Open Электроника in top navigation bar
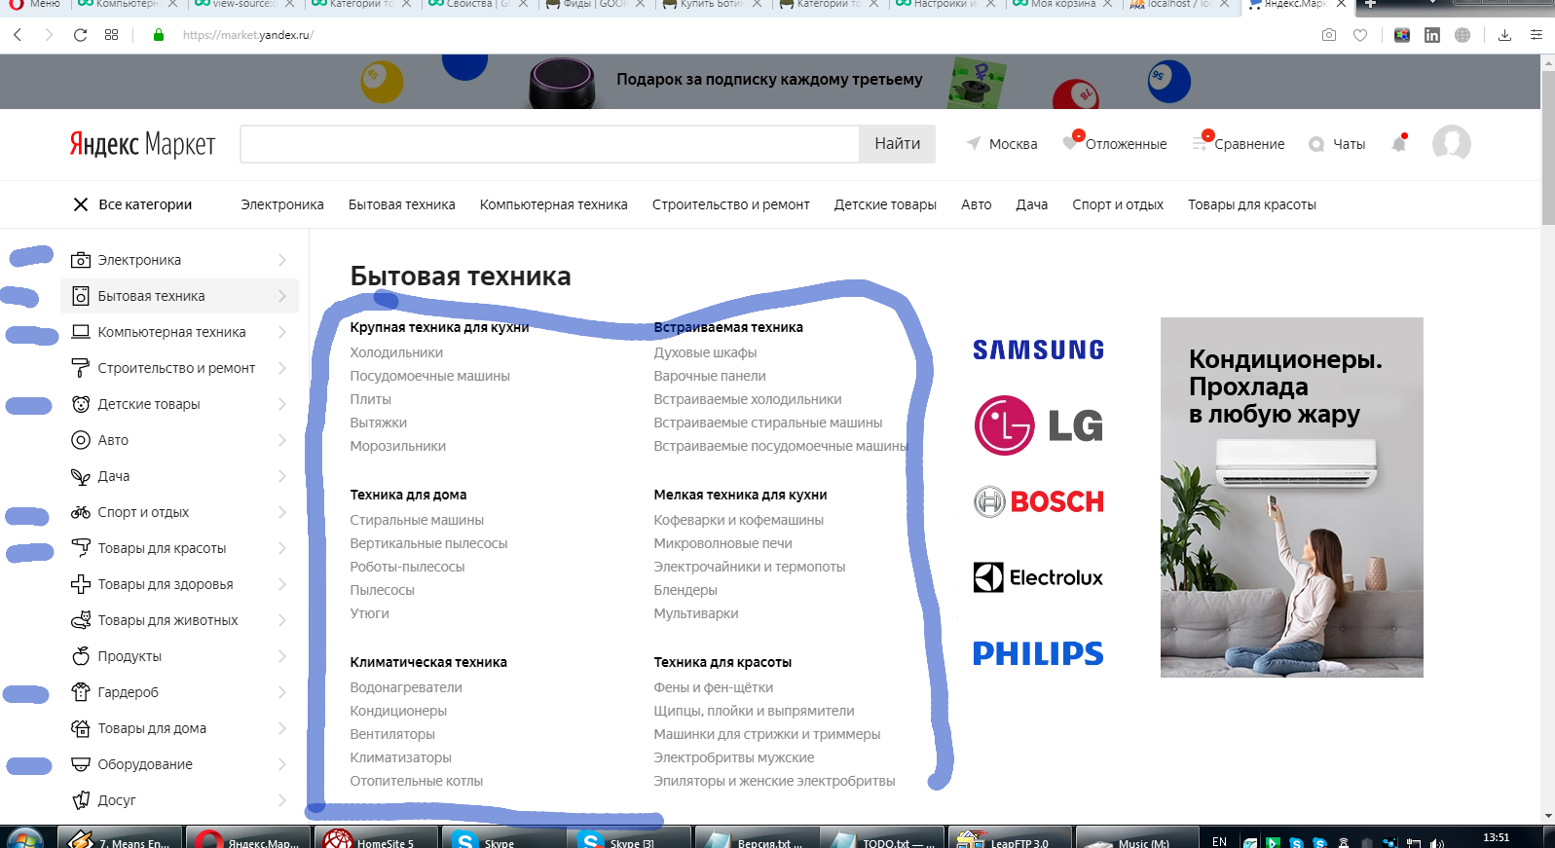The image size is (1555, 848). coord(282,204)
